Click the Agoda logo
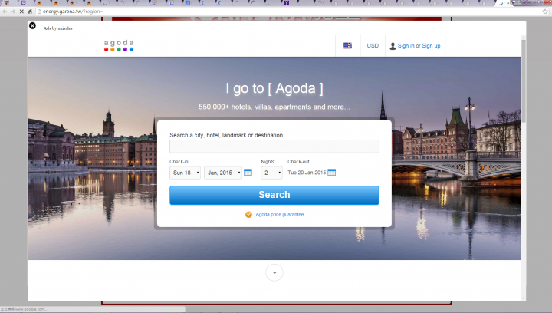 click(119, 45)
